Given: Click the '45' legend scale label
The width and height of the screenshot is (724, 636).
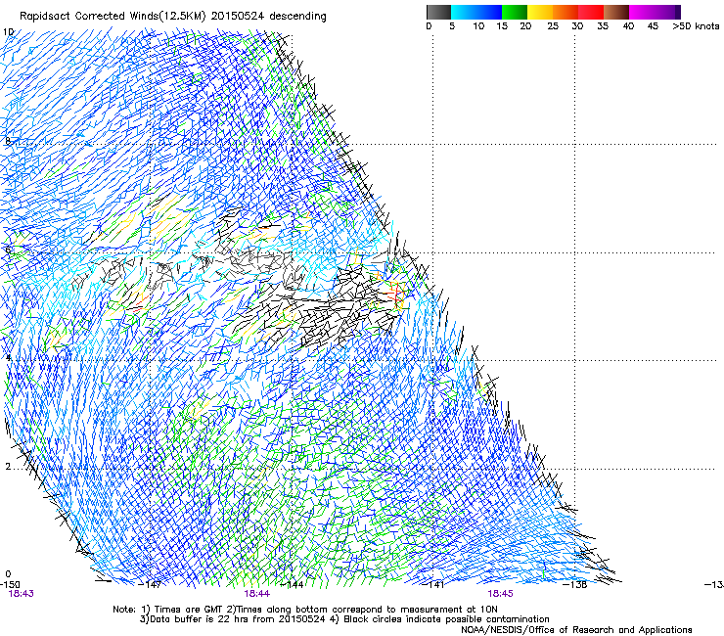Looking at the screenshot, I should click(x=653, y=26).
